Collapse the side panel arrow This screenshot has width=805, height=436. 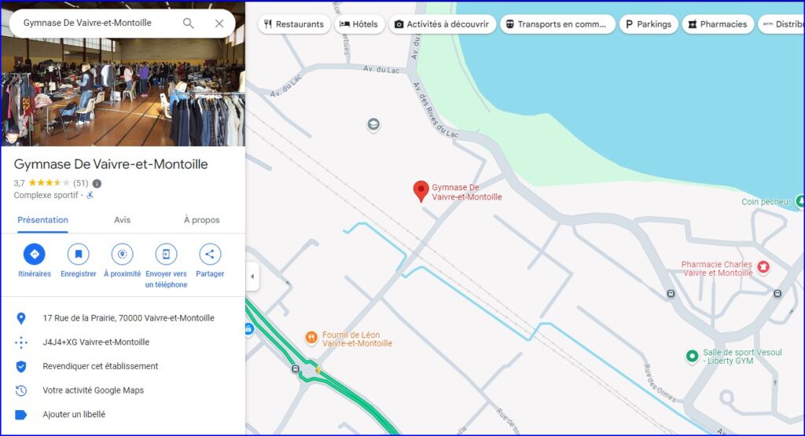click(252, 277)
